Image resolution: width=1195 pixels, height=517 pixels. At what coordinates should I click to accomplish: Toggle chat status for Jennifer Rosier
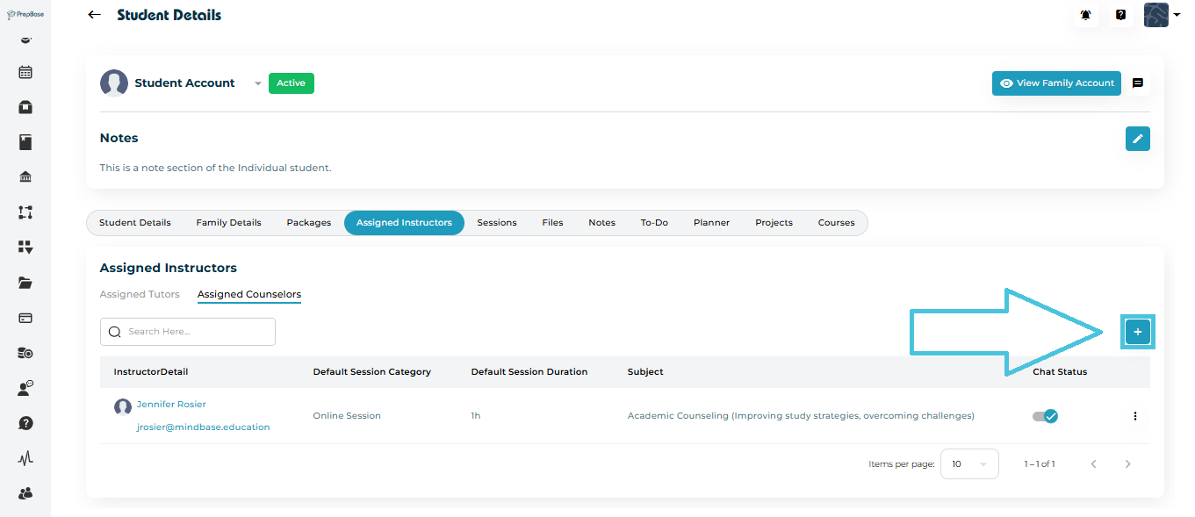(1045, 416)
